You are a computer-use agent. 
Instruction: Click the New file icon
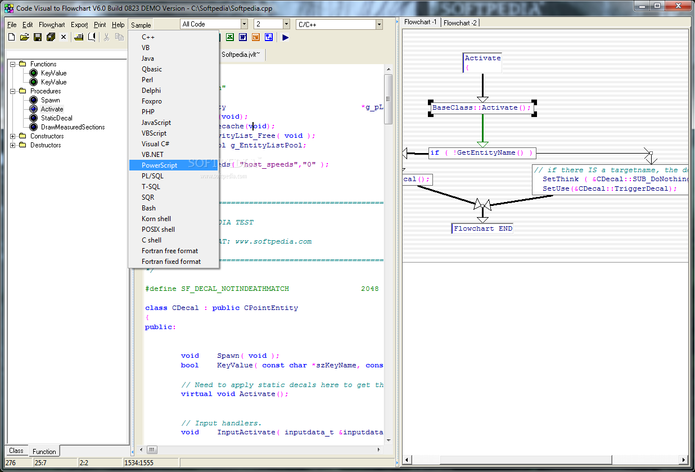(11, 37)
